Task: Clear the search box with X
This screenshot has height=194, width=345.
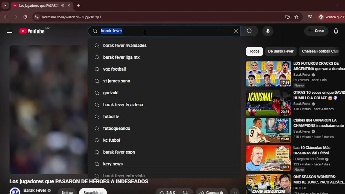Action: [x=236, y=31]
